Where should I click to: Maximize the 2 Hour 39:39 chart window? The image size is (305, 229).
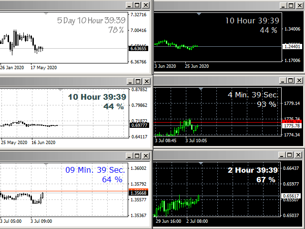[x=290, y=156]
